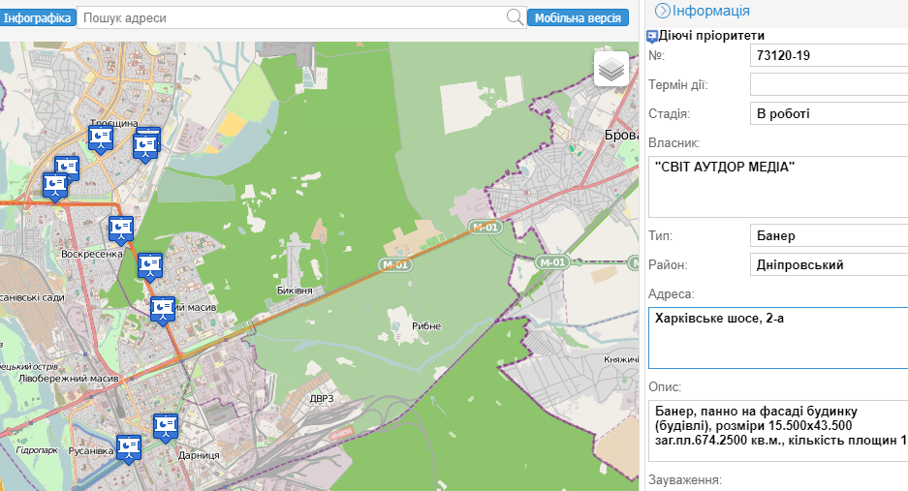Click the magnifier search icon
Screen dimensions: 908x491
coord(515,17)
